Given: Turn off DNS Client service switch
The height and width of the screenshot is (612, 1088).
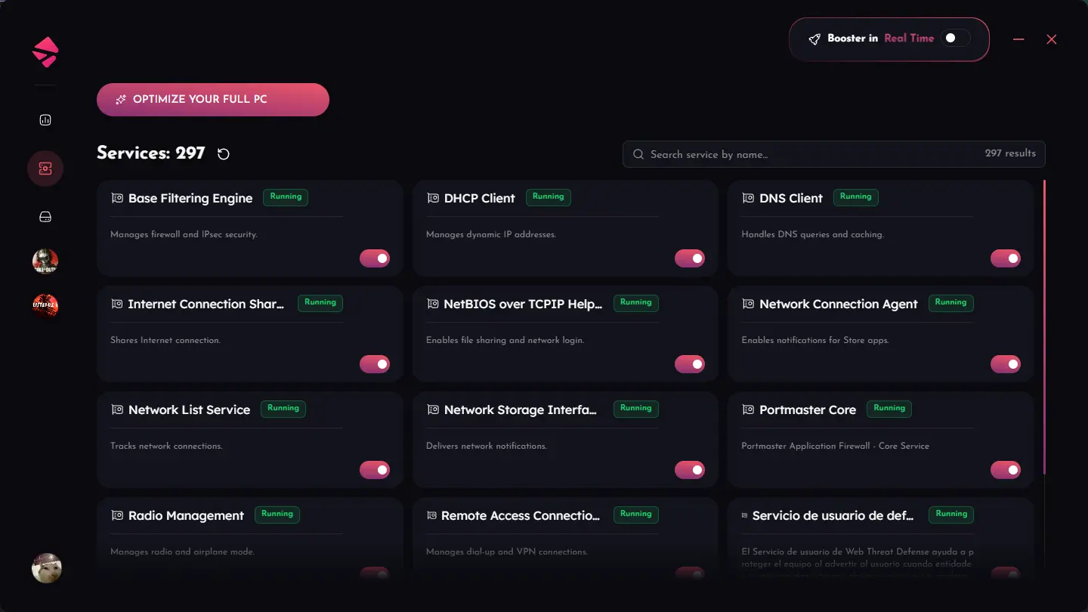Looking at the screenshot, I should point(1006,258).
